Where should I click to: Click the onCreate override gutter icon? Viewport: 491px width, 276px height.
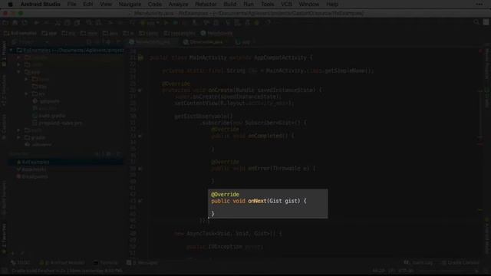click(140, 90)
